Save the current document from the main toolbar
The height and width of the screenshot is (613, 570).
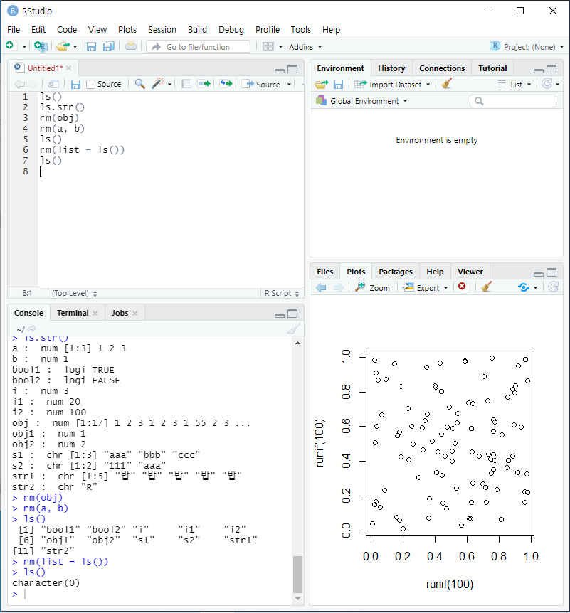click(91, 47)
